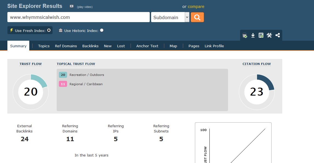This screenshot has height=163, width=314.
Task: Click the Citation Flow 23 donut chart
Action: [x=257, y=92]
